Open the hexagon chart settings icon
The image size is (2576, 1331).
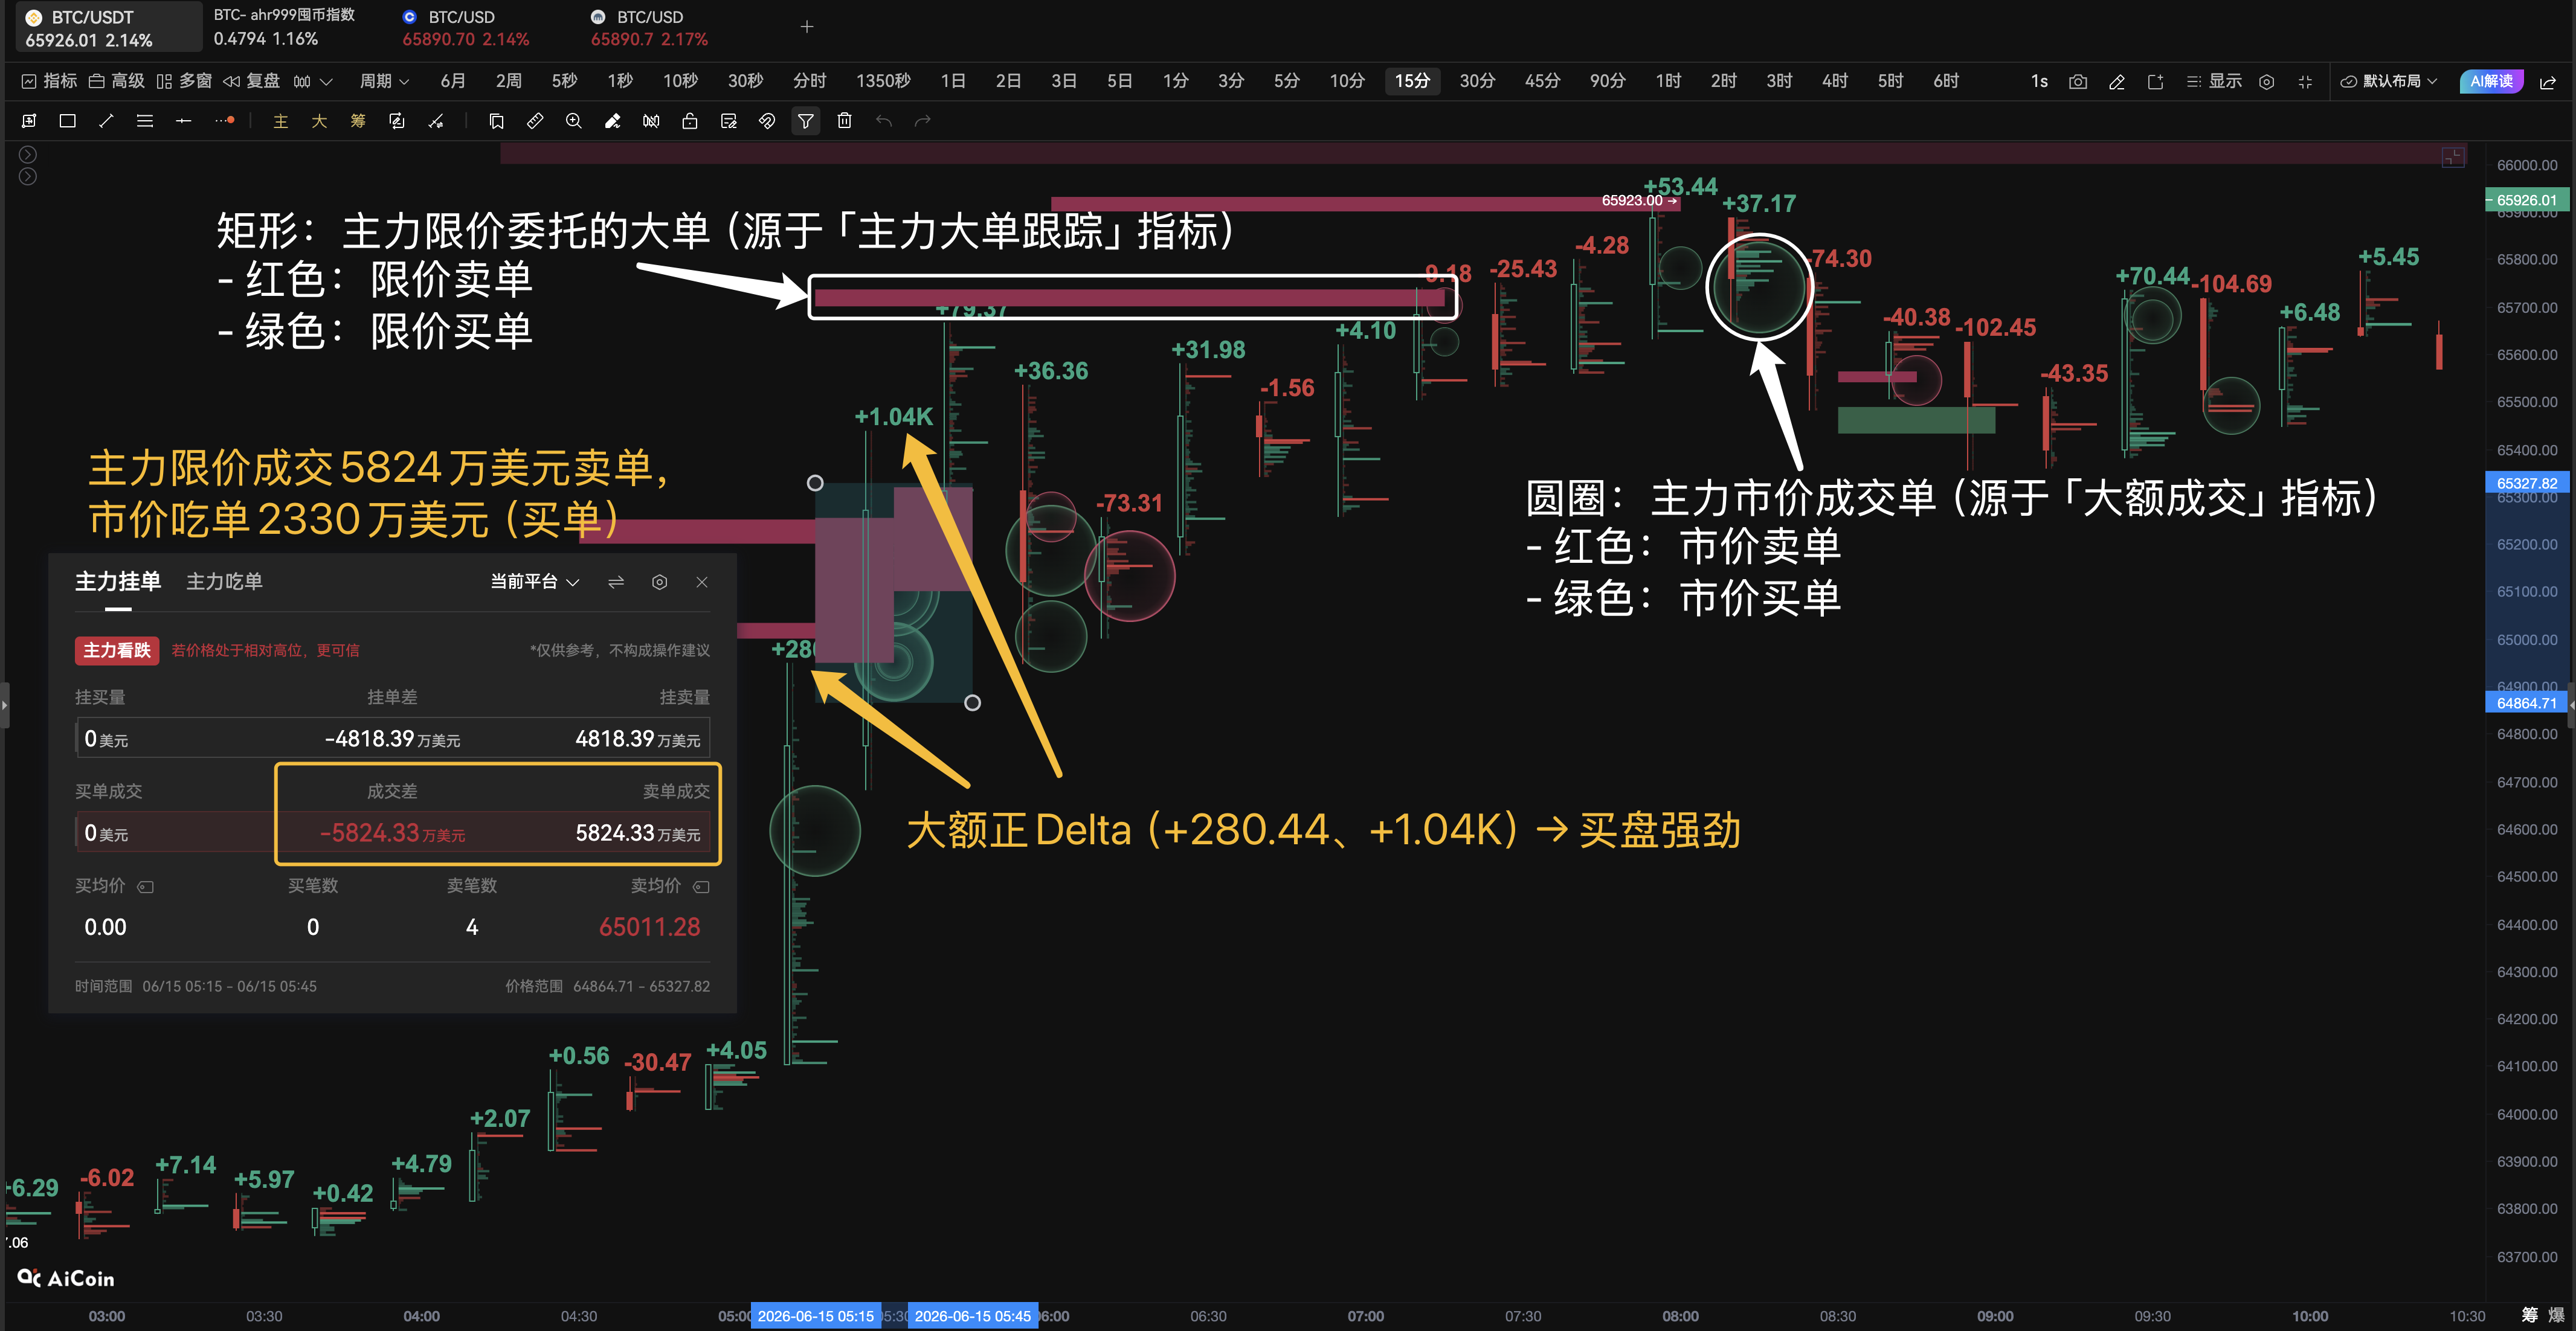tap(2267, 82)
